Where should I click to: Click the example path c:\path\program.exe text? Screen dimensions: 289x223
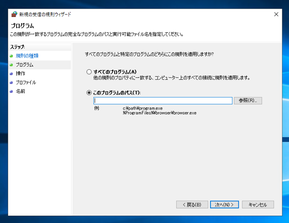tap(143, 108)
